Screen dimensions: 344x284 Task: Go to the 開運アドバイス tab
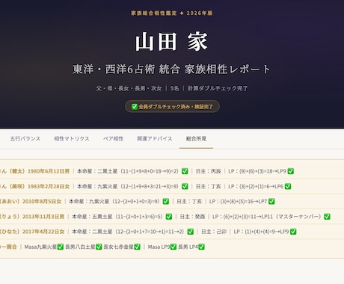(155, 139)
